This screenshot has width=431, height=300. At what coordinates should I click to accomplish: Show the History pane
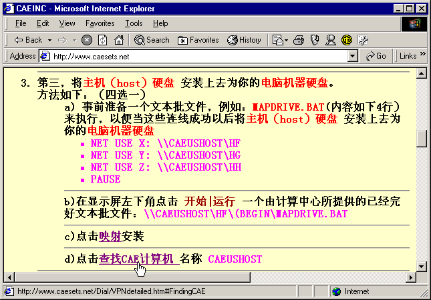244,40
